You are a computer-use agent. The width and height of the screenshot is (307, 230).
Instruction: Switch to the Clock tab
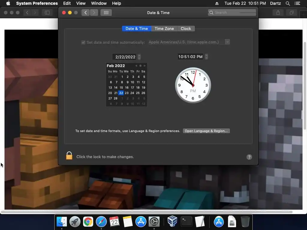(186, 28)
